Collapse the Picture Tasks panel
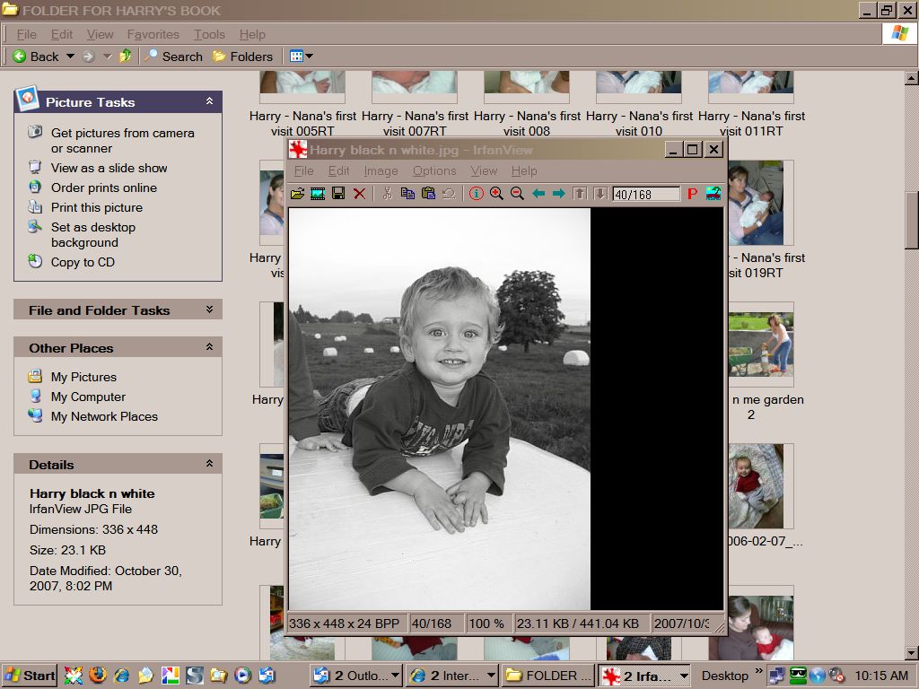The height and width of the screenshot is (689, 919). tap(209, 102)
